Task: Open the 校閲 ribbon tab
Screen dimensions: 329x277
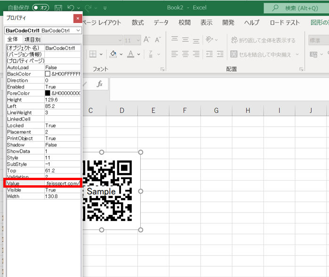Action: pyautogui.click(x=185, y=23)
